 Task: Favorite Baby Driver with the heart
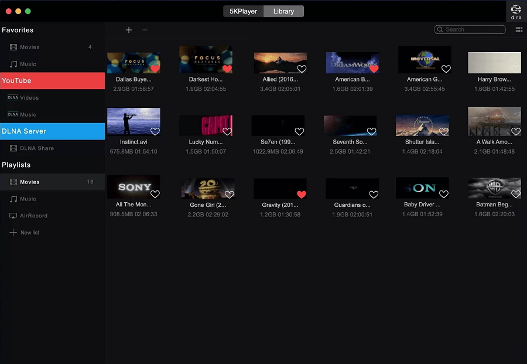pos(444,194)
